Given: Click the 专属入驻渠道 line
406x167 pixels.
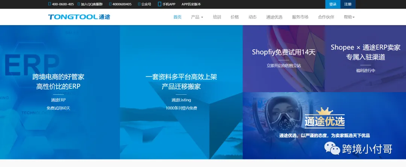Looking at the screenshot, I should coord(366,57).
